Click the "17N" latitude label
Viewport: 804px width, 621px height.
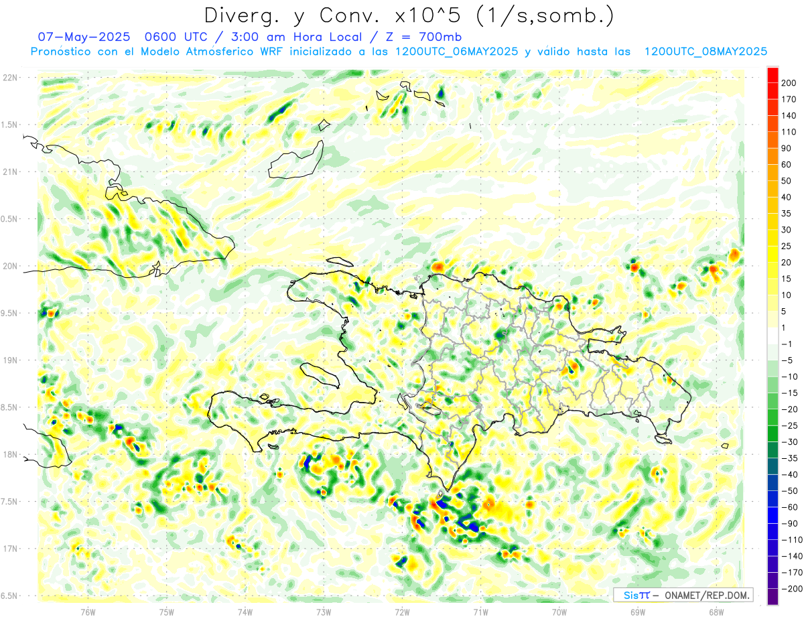point(10,549)
